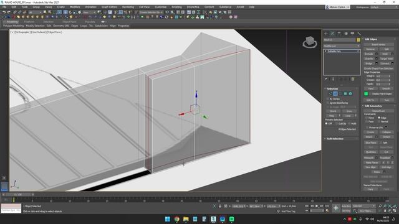
Task: Enable the Ignore Backfacing checkbox
Action: click(x=328, y=103)
